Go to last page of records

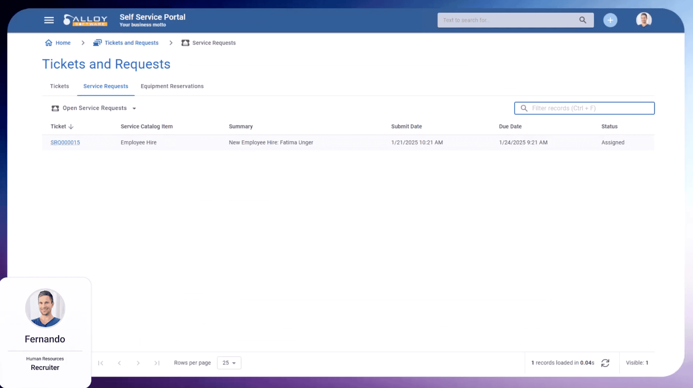157,363
